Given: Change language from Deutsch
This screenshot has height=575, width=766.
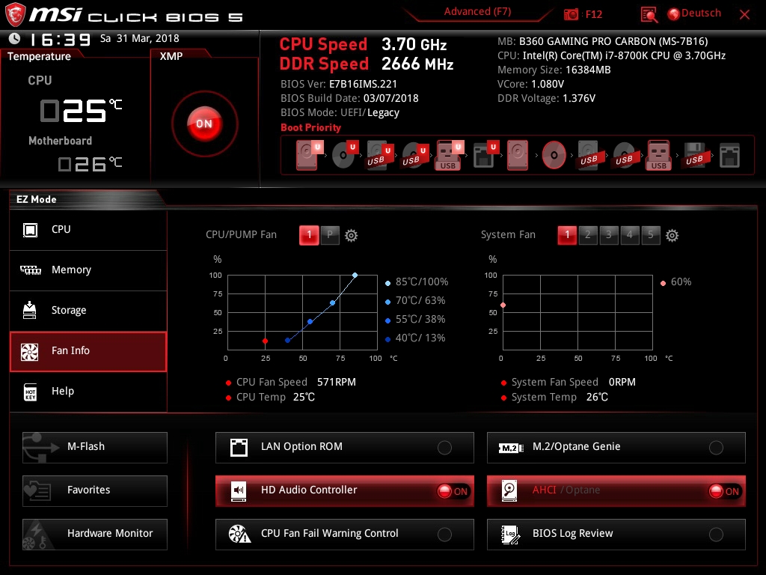Looking at the screenshot, I should point(701,13).
